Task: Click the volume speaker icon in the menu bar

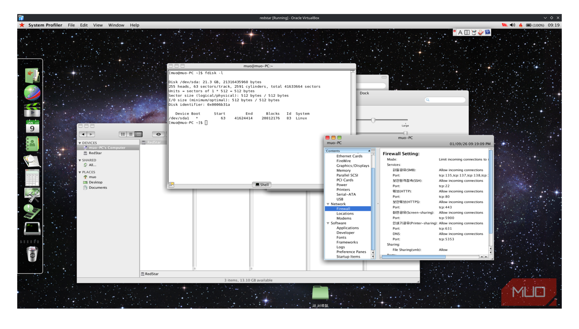Action: tap(513, 25)
